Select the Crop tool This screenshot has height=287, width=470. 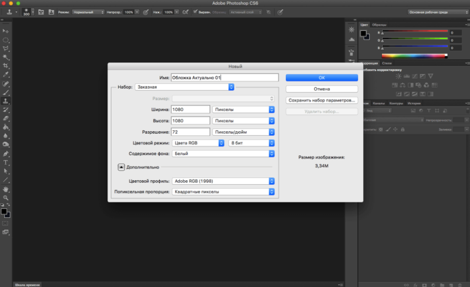[6, 66]
